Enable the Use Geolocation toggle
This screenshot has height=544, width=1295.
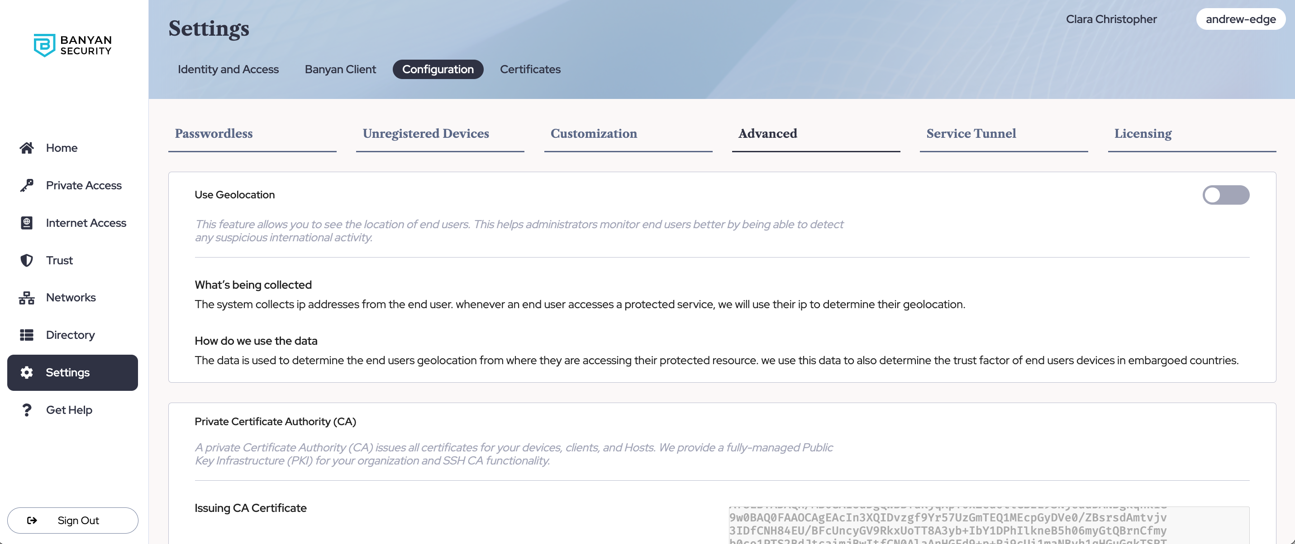click(1225, 195)
